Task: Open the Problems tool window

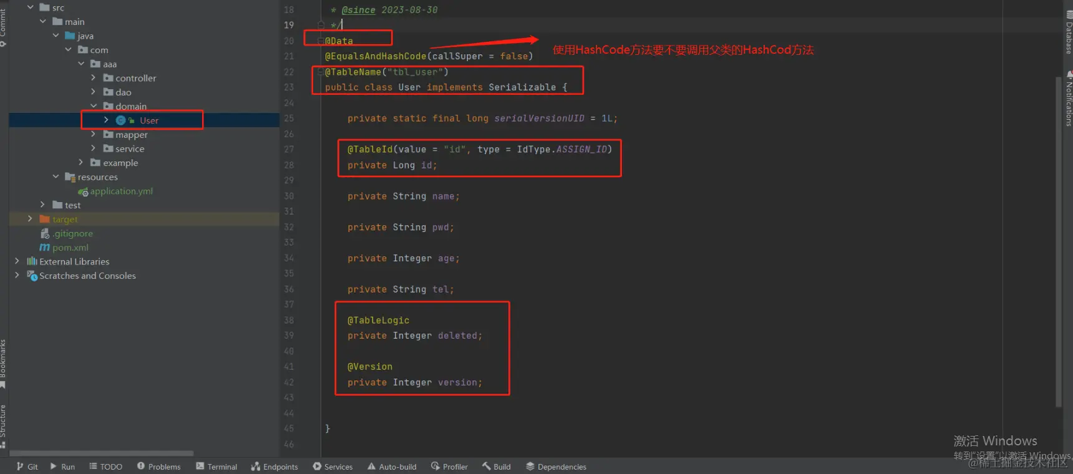Action: [158, 467]
